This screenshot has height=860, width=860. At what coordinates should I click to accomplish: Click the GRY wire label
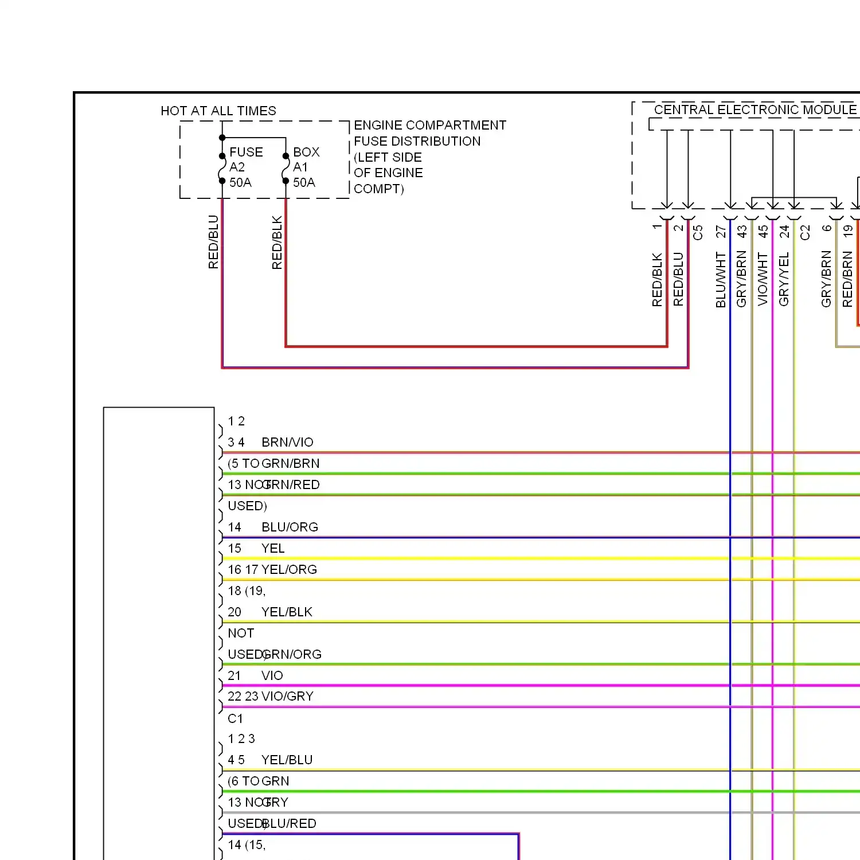tap(276, 802)
